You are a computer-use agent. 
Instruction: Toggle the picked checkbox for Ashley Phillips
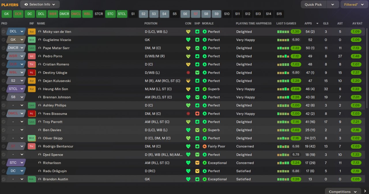pyautogui.click(x=3, y=105)
